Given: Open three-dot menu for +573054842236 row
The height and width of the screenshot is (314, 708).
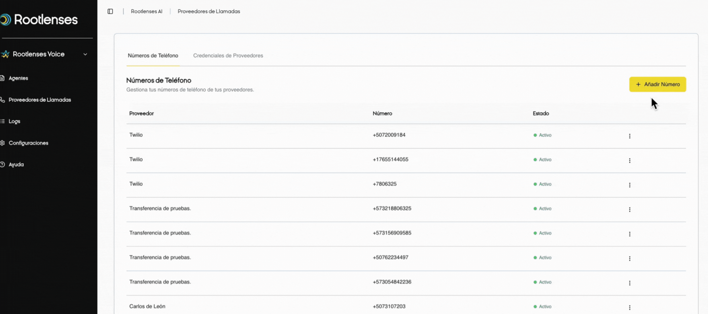Looking at the screenshot, I should 629,283.
